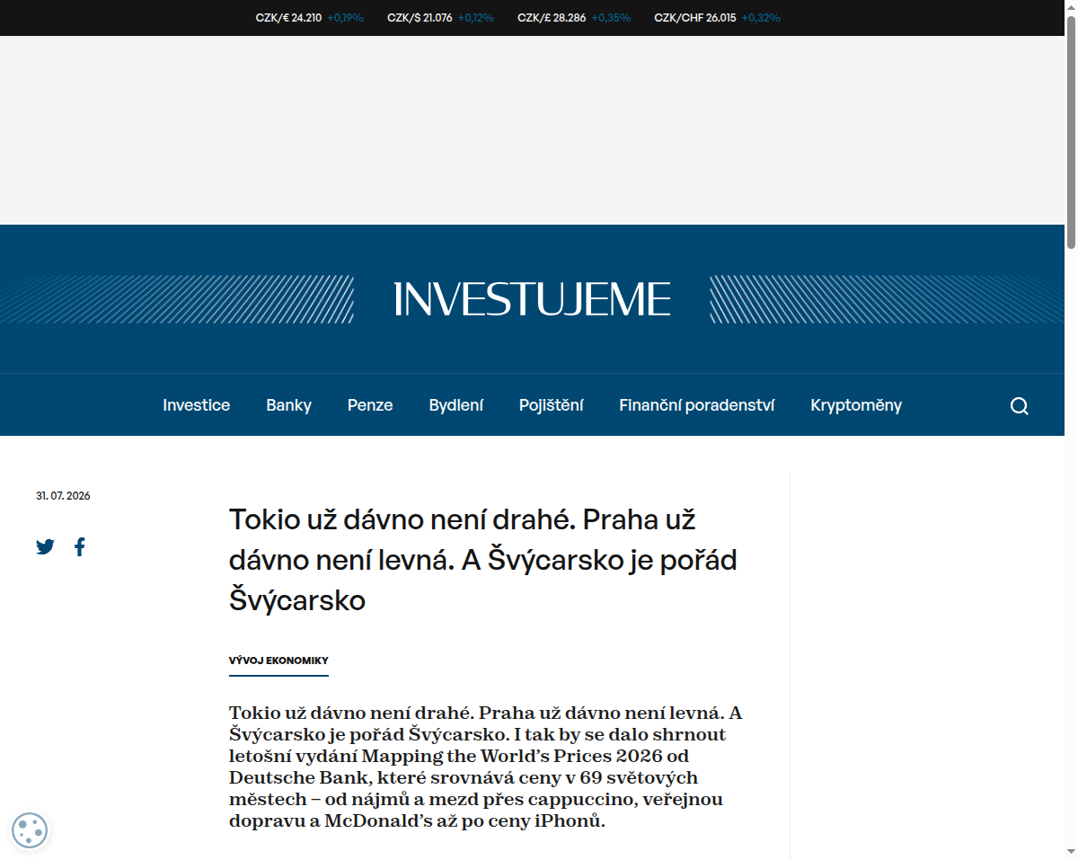This screenshot has width=1078, height=860.
Task: Open the Investice menu item
Action: [x=196, y=405]
